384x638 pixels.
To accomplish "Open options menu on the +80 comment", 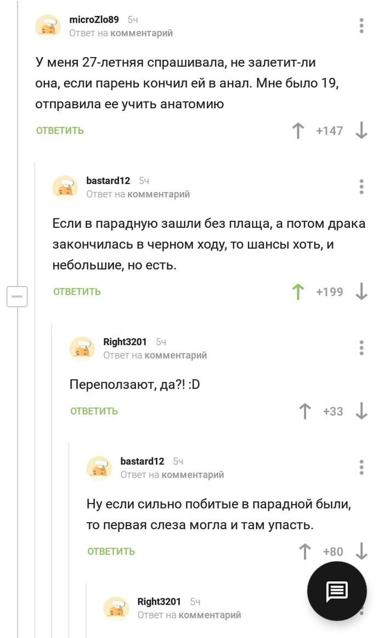I will coord(362,467).
